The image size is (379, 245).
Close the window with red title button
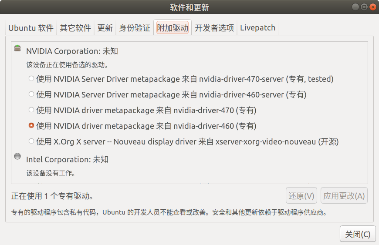pos(373,7)
